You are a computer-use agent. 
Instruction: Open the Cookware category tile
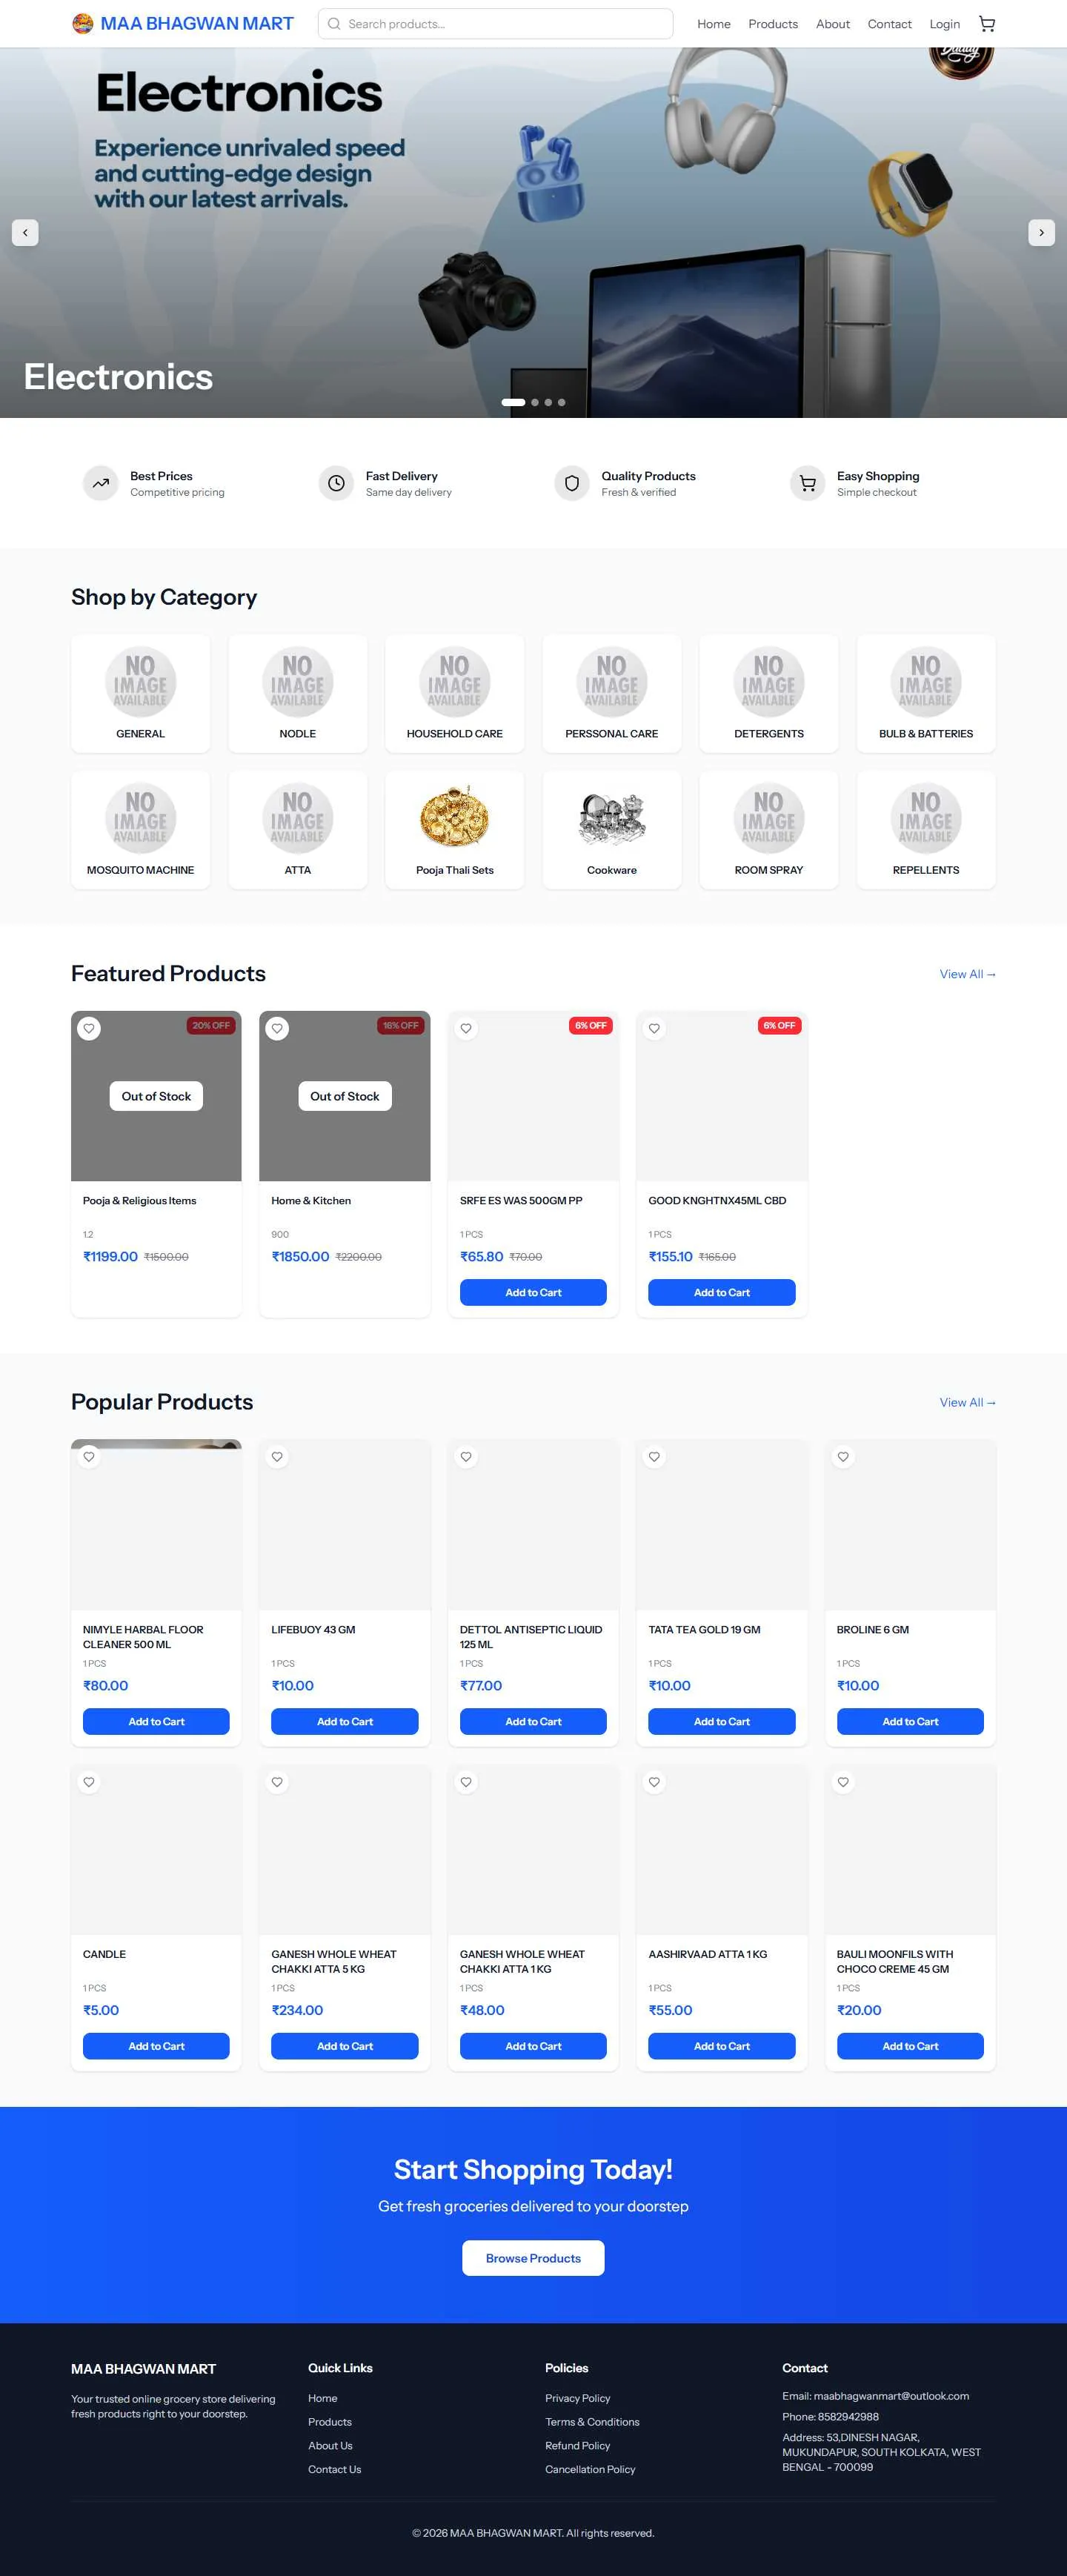point(612,829)
